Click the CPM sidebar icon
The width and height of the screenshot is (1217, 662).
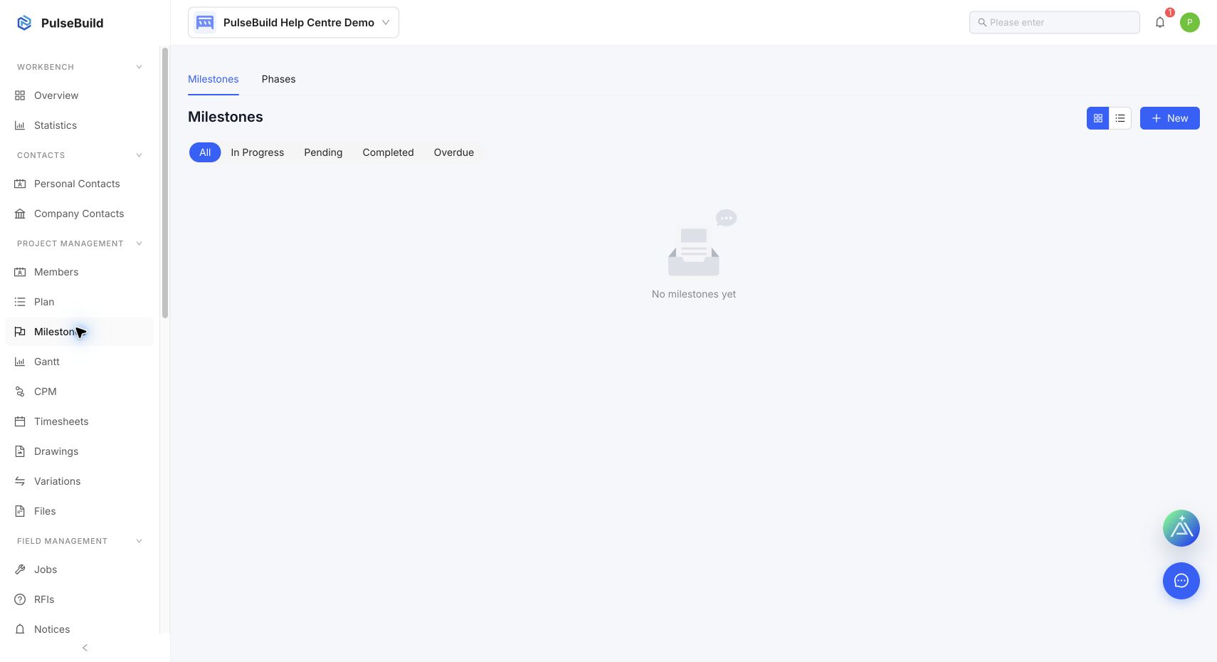pos(20,392)
